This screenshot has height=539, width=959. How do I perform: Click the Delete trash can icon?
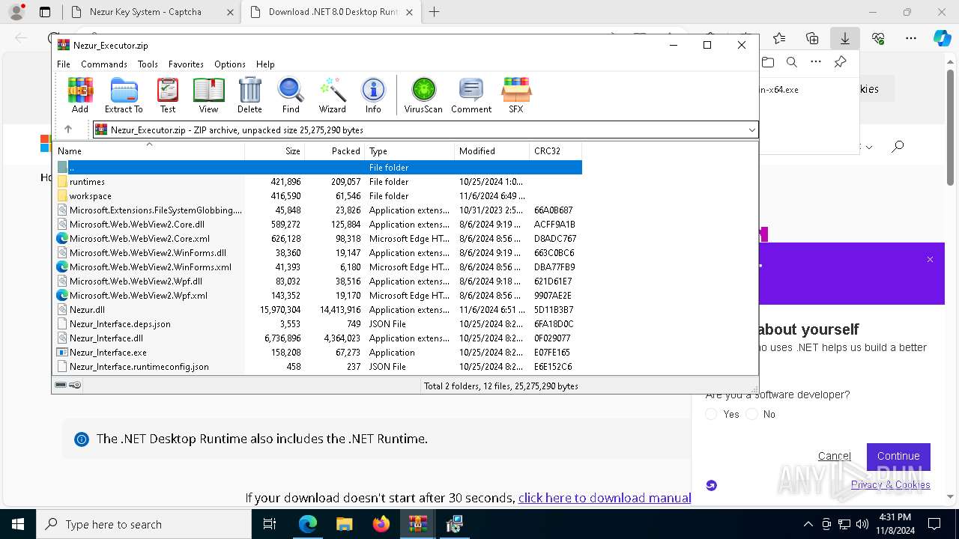[249, 95]
